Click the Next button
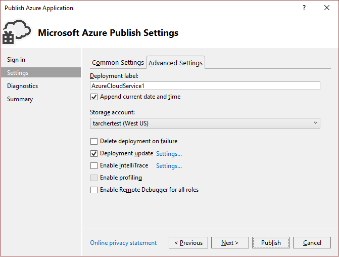The height and width of the screenshot is (257, 339). click(x=230, y=242)
